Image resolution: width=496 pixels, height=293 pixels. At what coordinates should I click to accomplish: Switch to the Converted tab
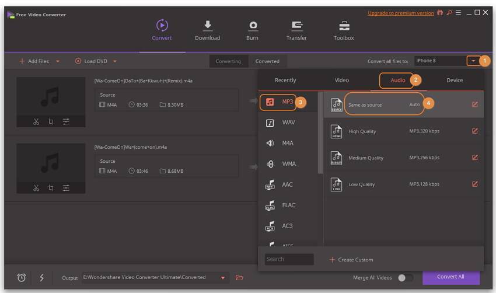click(x=267, y=61)
